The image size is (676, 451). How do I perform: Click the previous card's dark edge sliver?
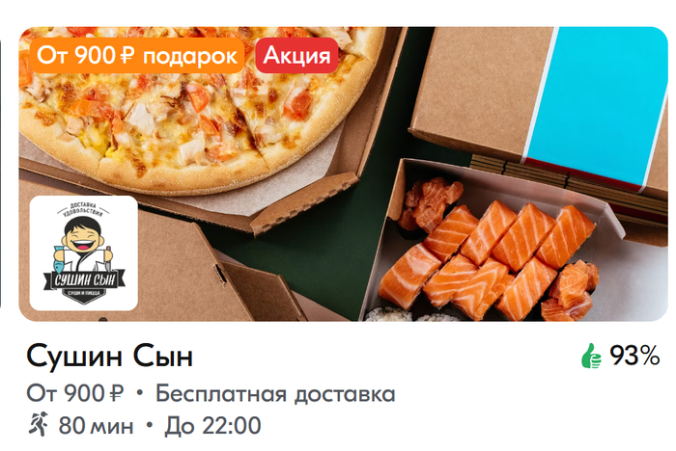[1, 172]
